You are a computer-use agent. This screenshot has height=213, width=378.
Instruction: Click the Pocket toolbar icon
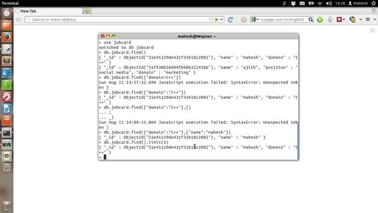point(367,20)
